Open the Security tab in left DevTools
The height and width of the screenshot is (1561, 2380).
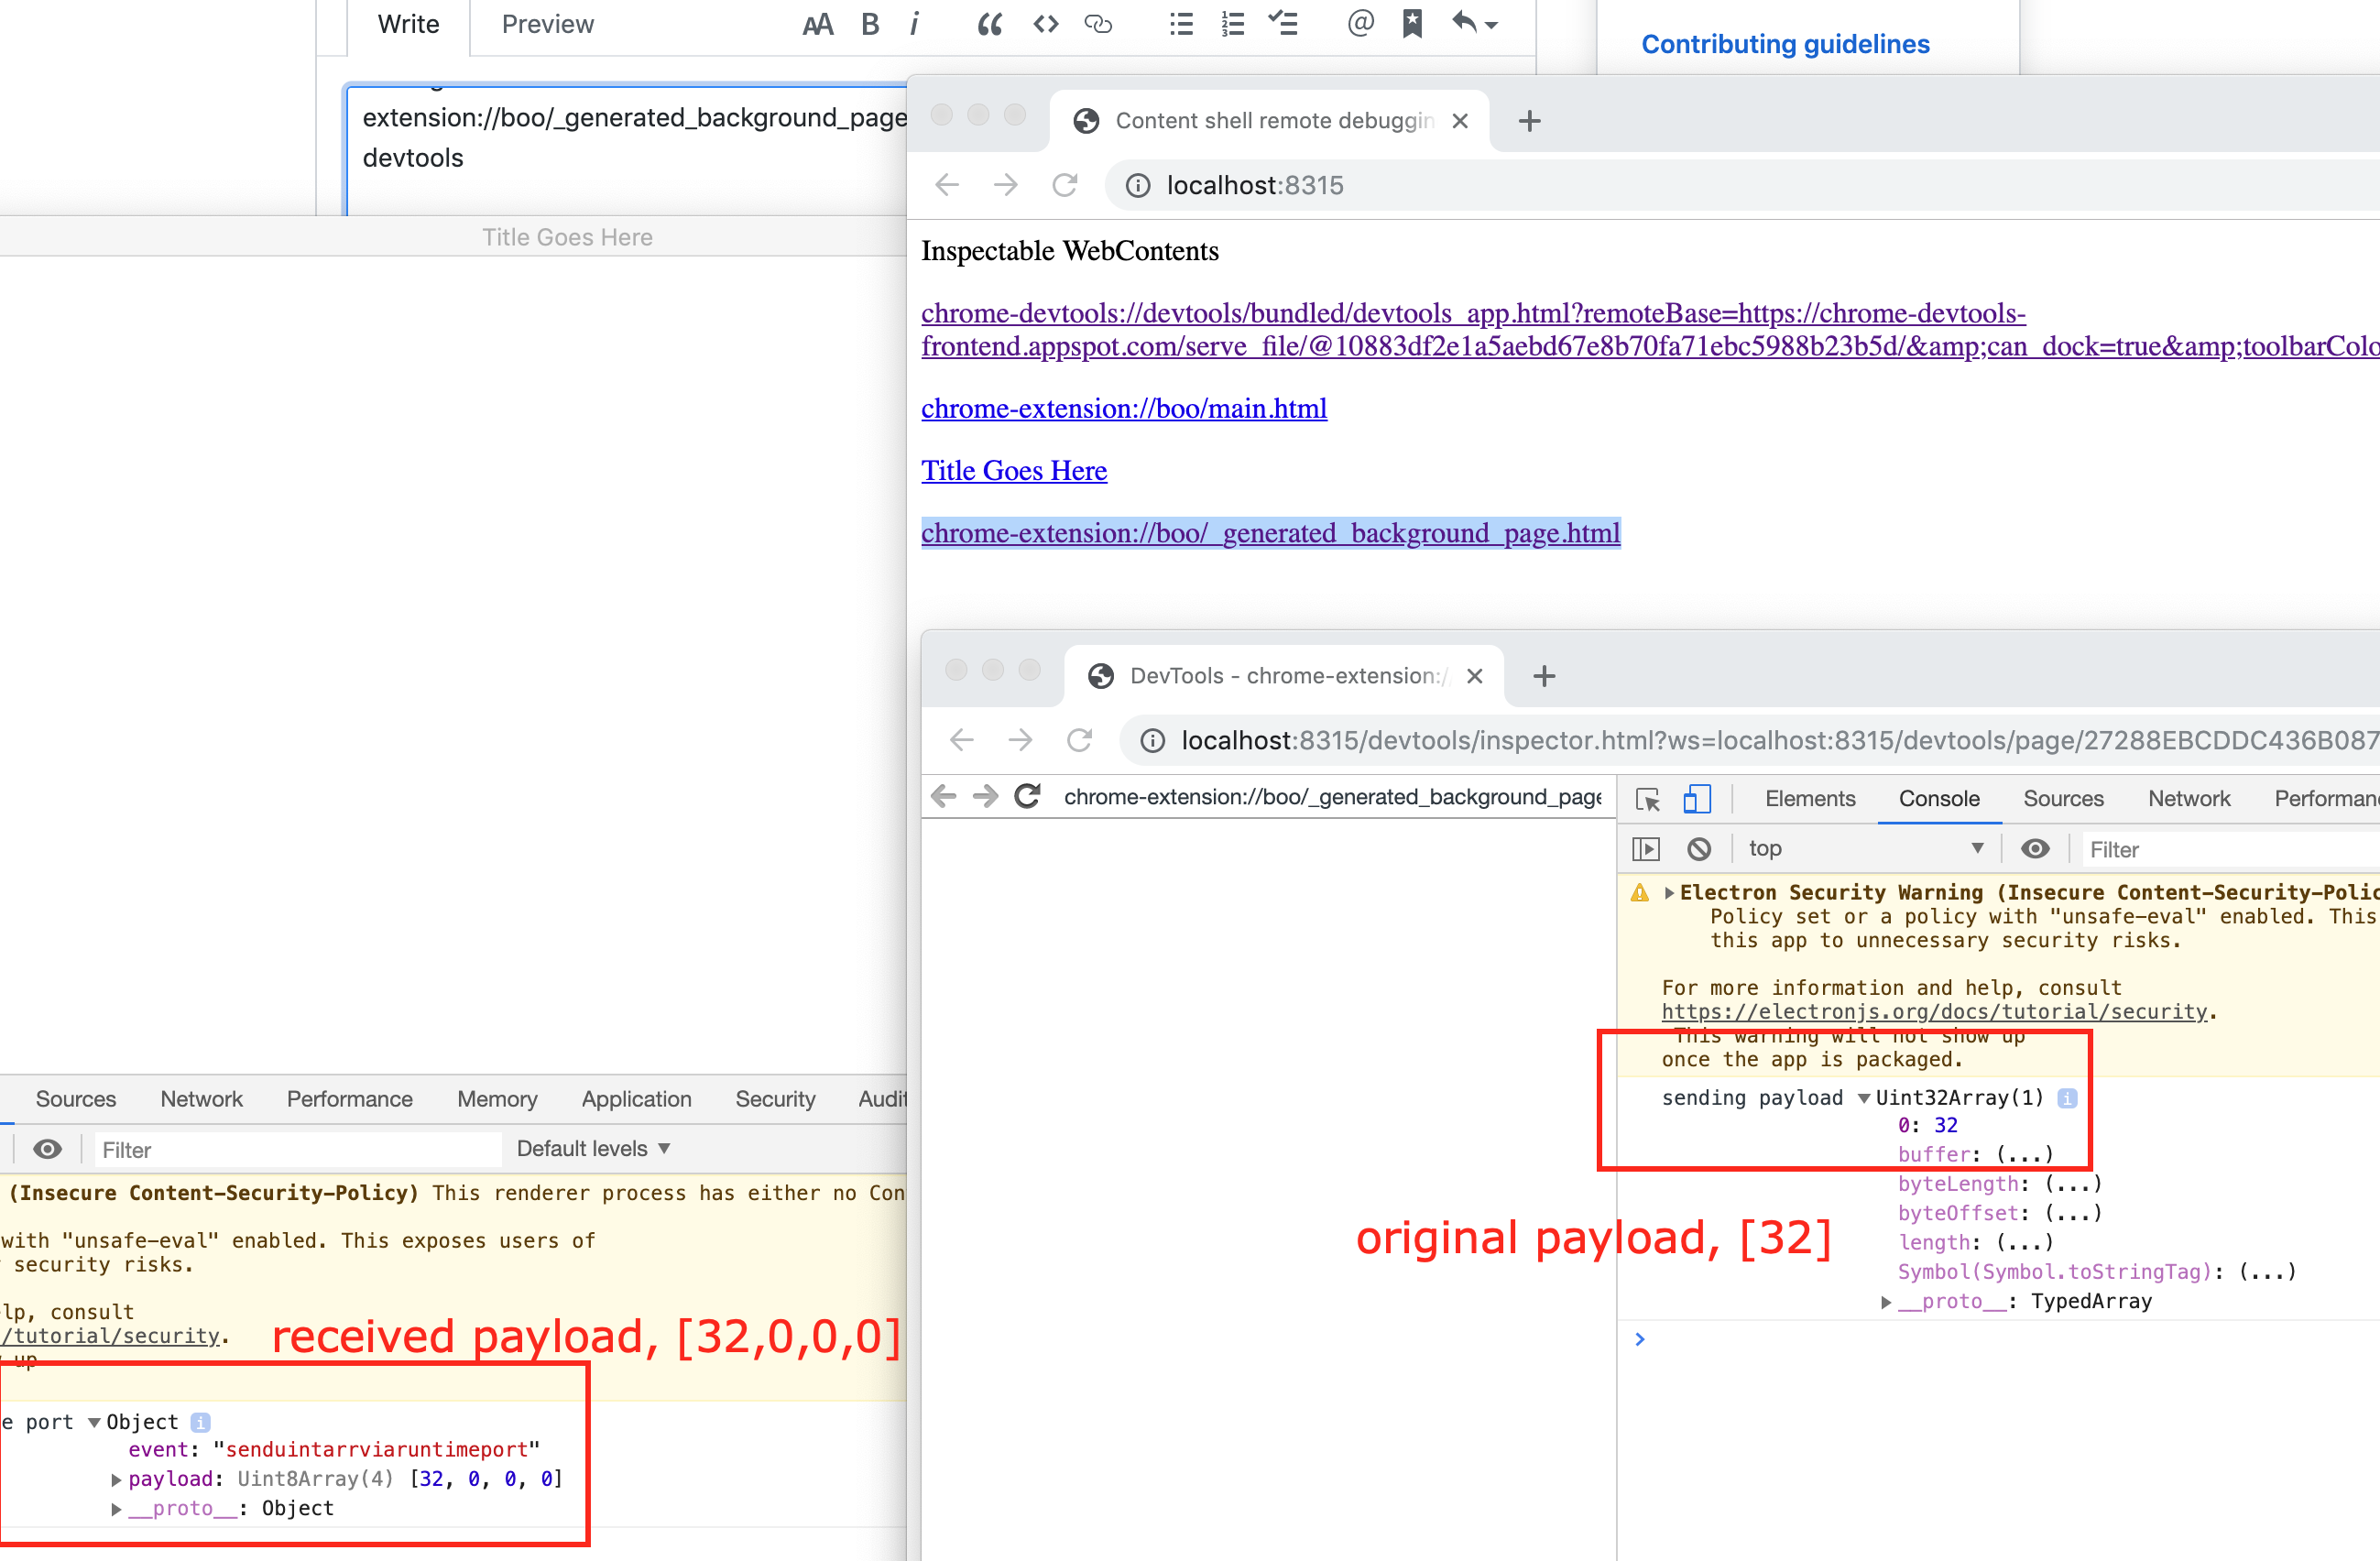tap(775, 1098)
